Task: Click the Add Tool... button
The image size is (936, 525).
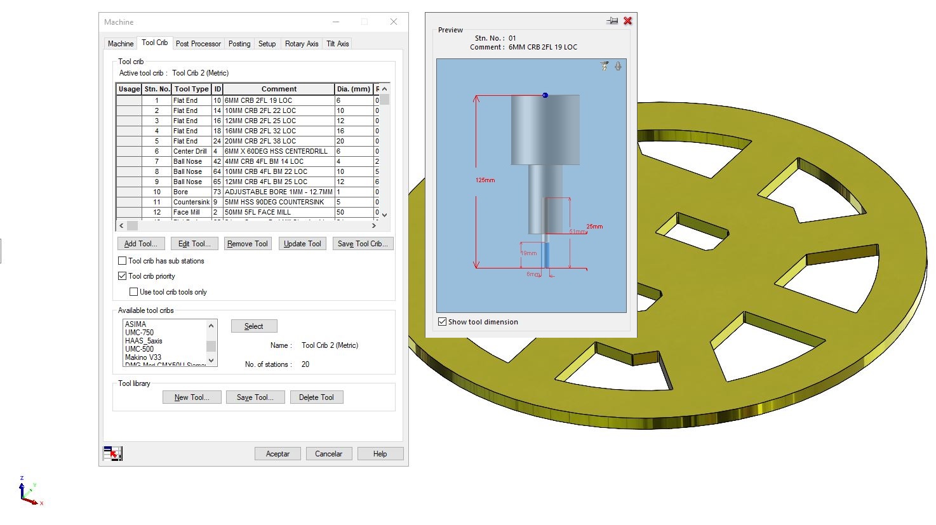Action: point(141,244)
